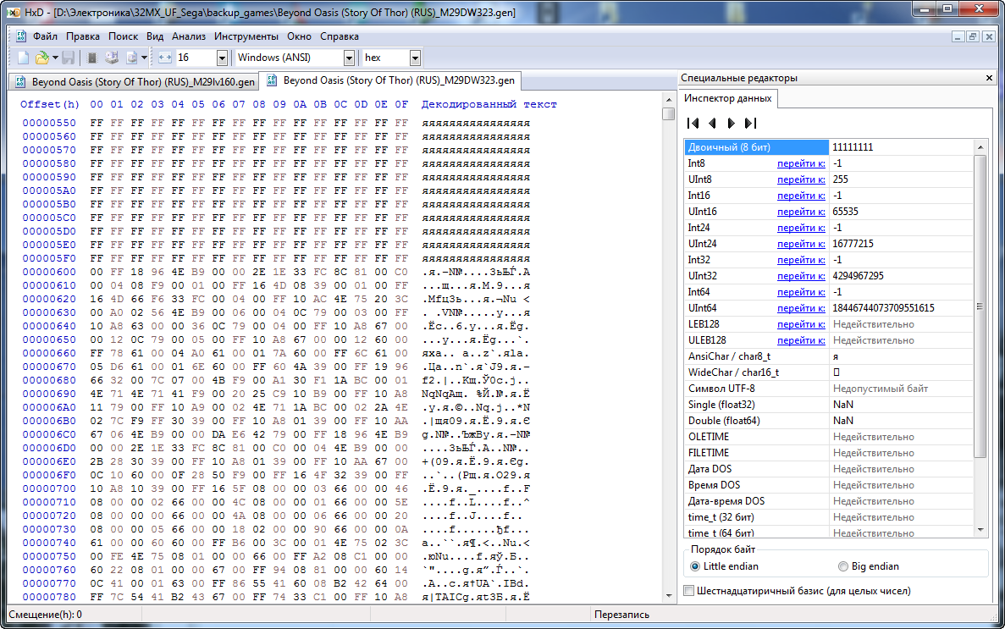Select the Инспектор данных tab
The height and width of the screenshot is (629, 1005).
tap(727, 98)
